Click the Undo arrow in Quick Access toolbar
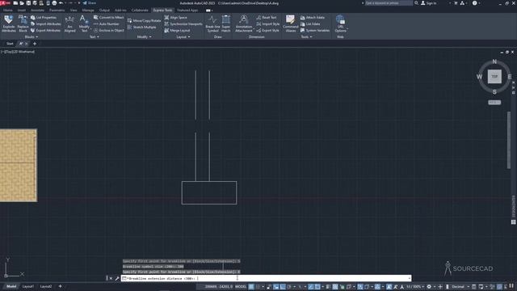 click(x=61, y=3)
